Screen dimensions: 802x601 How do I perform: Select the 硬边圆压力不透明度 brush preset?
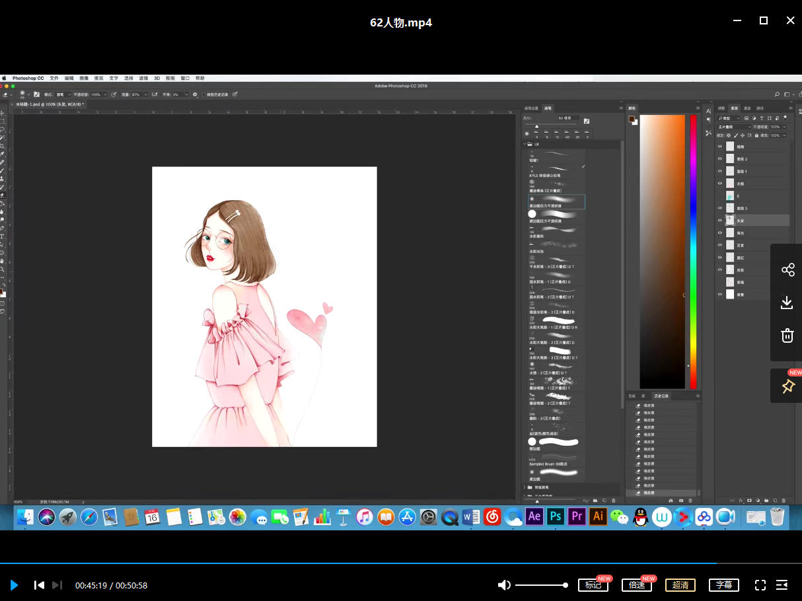tap(555, 215)
